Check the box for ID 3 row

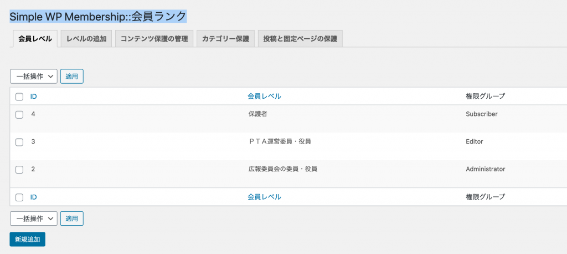[19, 142]
